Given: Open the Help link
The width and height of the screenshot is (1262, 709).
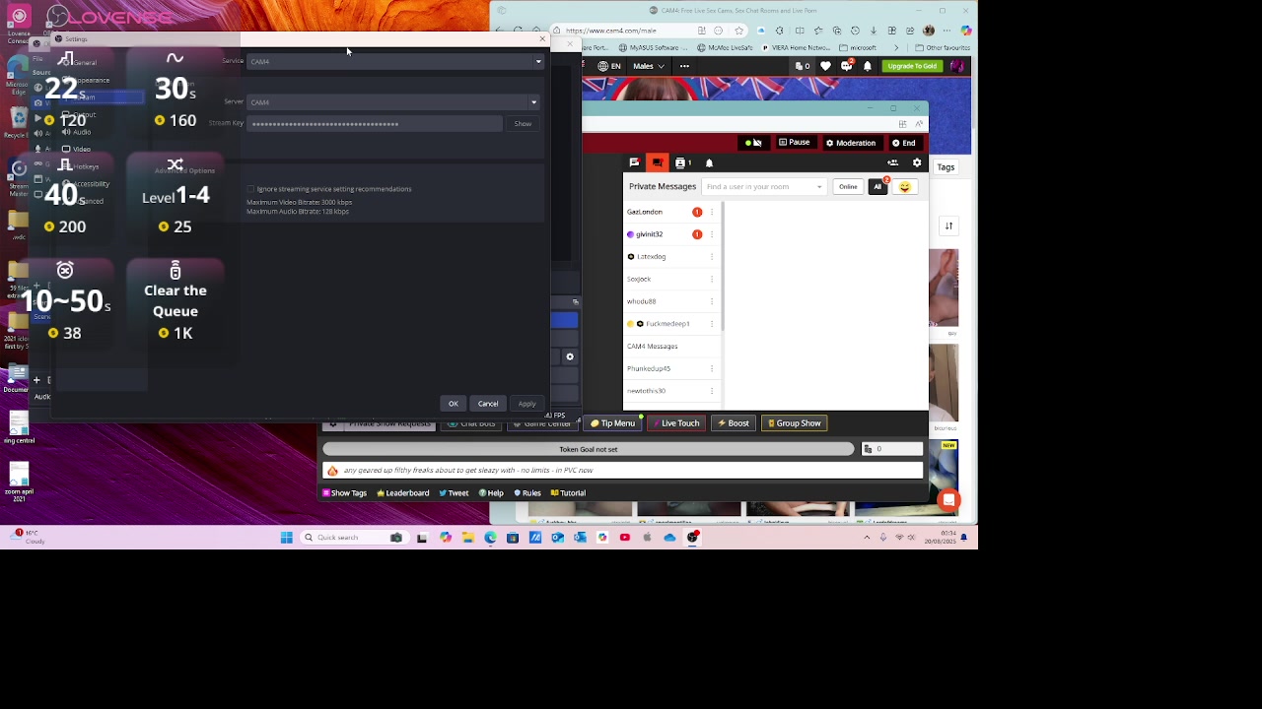Looking at the screenshot, I should [491, 493].
